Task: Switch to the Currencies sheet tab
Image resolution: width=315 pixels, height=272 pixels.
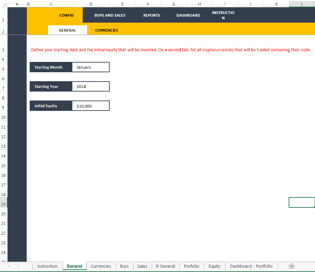Action: tap(101, 266)
